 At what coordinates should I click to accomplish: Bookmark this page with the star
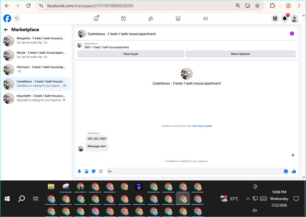pyautogui.click(x=257, y=6)
